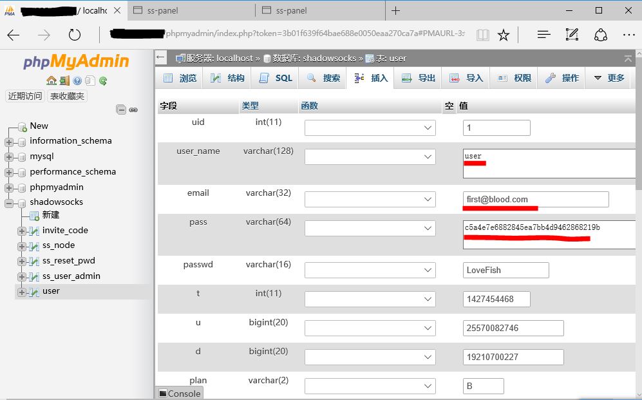Expand phpmyadmin database node
Viewport: 642px width, 400px height.
[x=8, y=188]
